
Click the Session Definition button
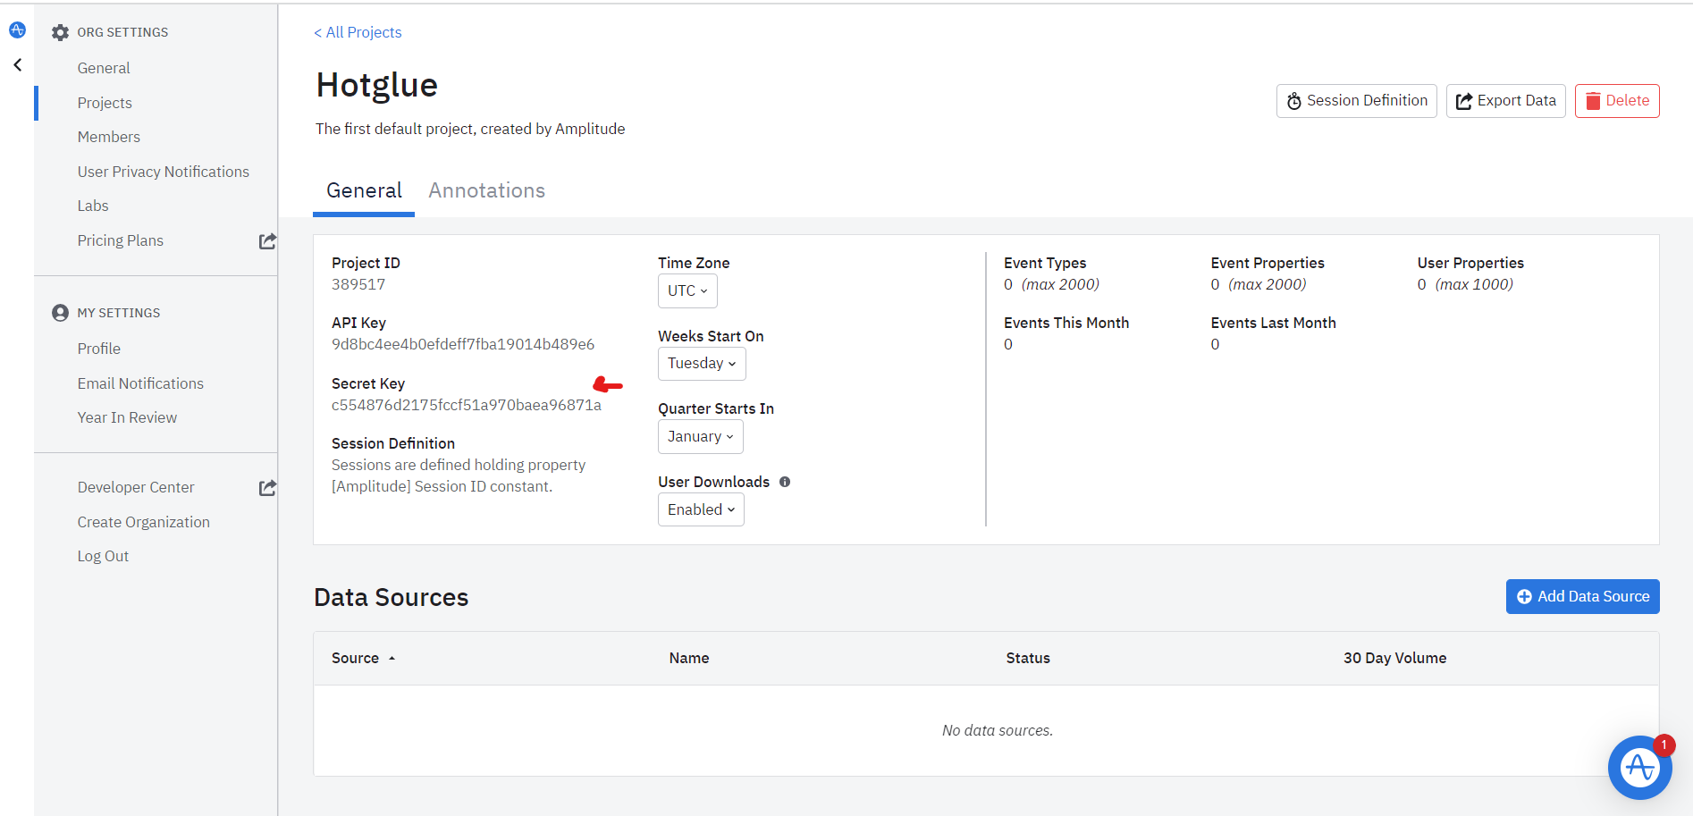(1356, 101)
